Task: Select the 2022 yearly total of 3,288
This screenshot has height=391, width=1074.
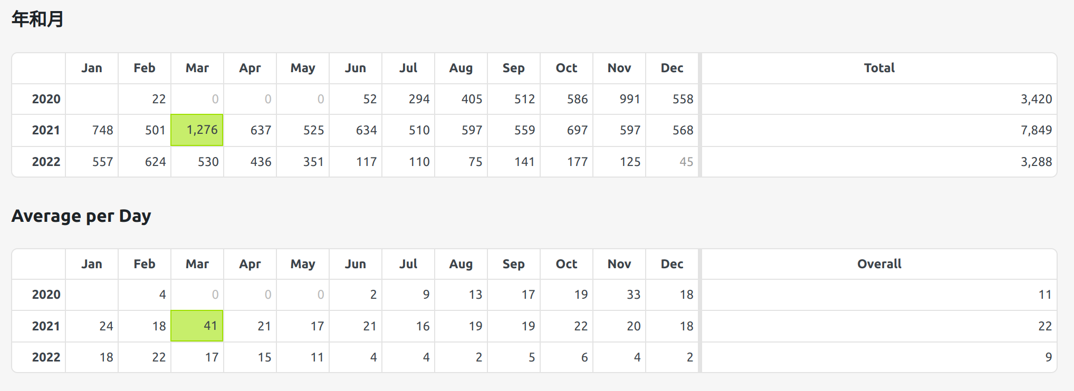Action: click(x=1036, y=162)
